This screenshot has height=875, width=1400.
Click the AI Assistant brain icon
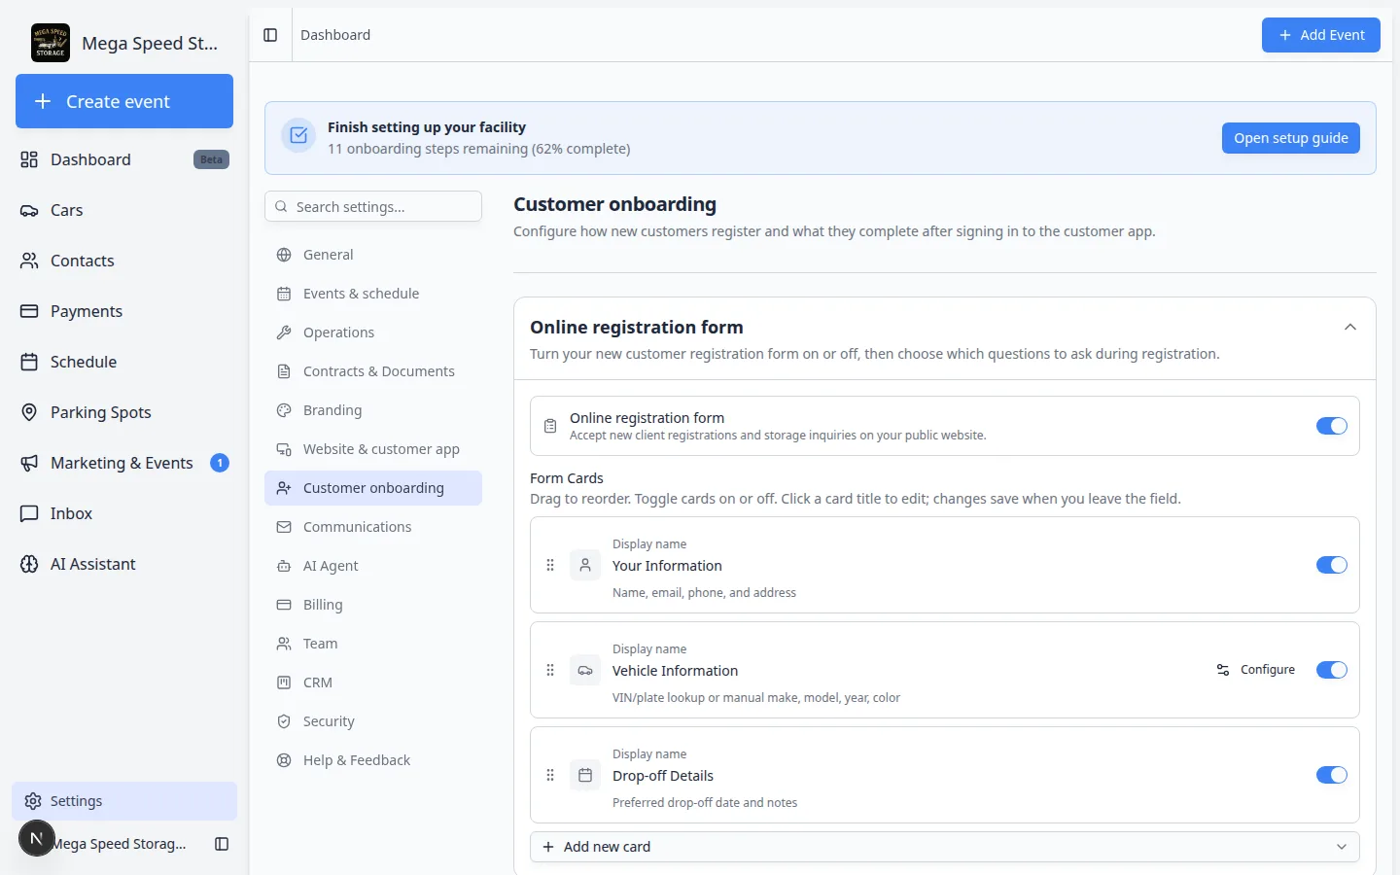29,564
